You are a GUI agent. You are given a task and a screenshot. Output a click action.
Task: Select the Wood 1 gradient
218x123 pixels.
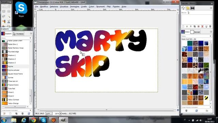pyautogui.click(x=15, y=92)
